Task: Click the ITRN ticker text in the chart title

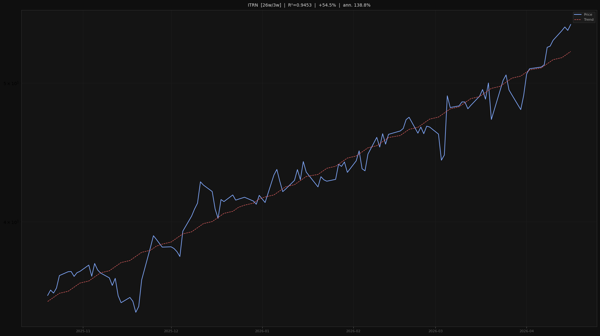Action: [x=252, y=5]
